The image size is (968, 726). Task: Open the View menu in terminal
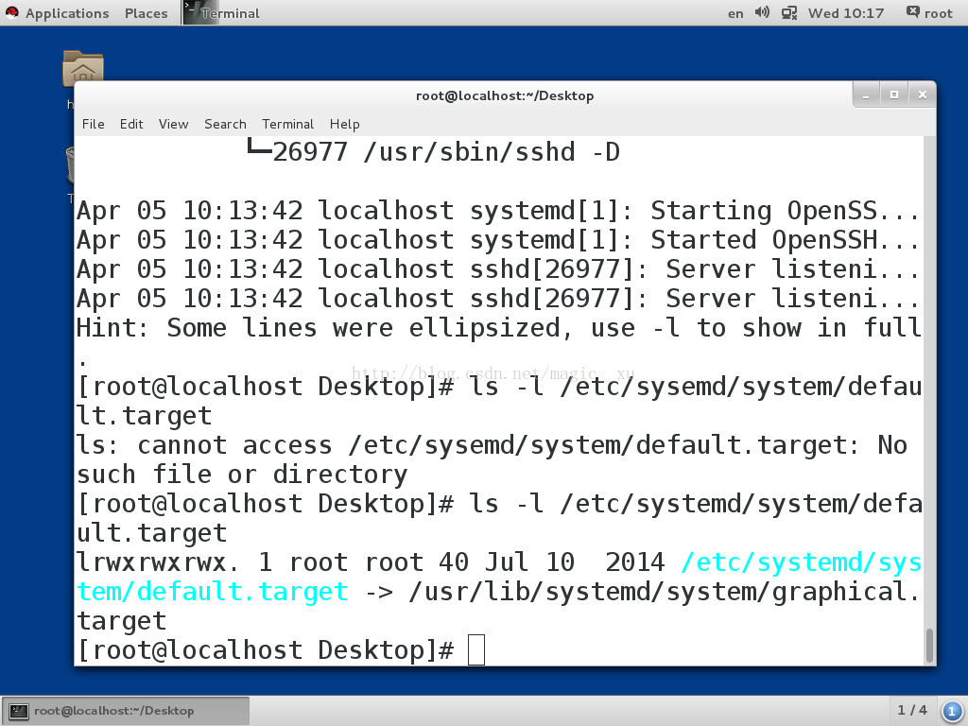pos(174,124)
